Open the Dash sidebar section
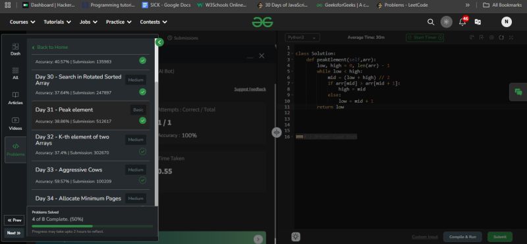This screenshot has width=527, height=244. (15, 49)
